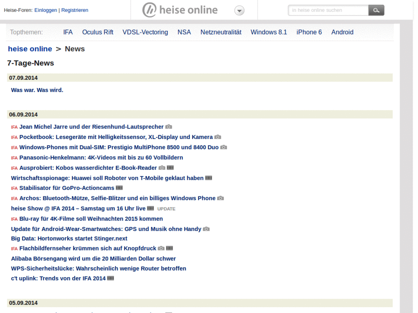This screenshot has height=313, width=418.
Task: Select IFA in Topthemen
Action: 68,32
